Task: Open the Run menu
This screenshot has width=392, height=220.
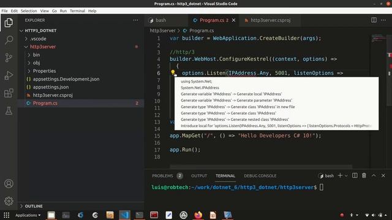Action: coord(63,11)
